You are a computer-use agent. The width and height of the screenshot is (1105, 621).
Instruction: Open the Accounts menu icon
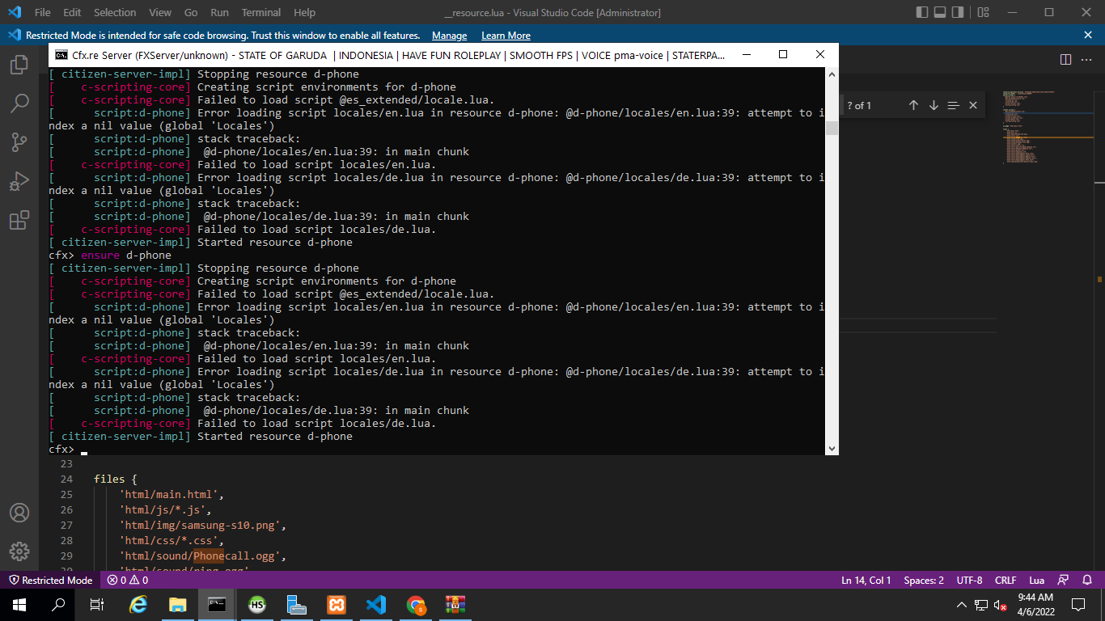[19, 513]
